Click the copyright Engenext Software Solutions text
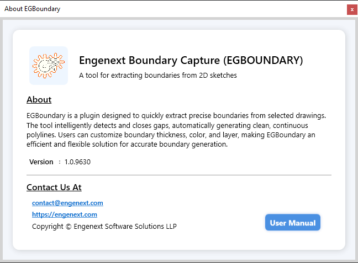 pos(104,226)
